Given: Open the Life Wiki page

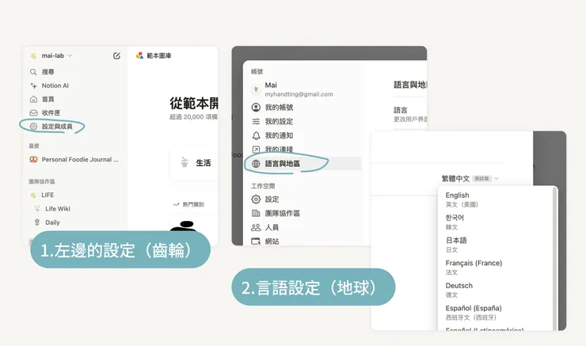Looking at the screenshot, I should (58, 208).
